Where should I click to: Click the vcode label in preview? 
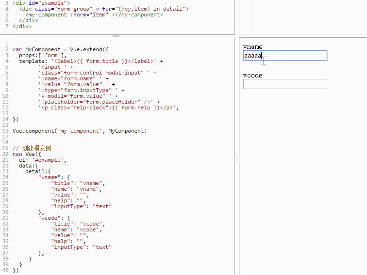pos(252,75)
